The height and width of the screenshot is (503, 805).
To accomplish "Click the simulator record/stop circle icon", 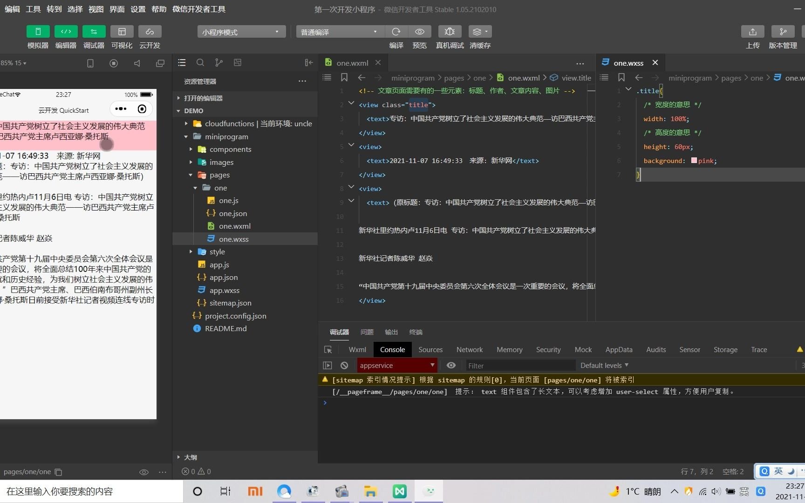I will click(114, 63).
